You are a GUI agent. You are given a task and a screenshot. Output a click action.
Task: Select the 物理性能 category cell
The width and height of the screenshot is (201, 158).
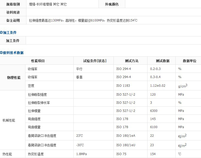(x=13, y=78)
